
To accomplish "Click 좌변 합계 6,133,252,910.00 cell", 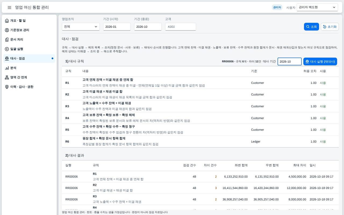I will click(236, 177).
